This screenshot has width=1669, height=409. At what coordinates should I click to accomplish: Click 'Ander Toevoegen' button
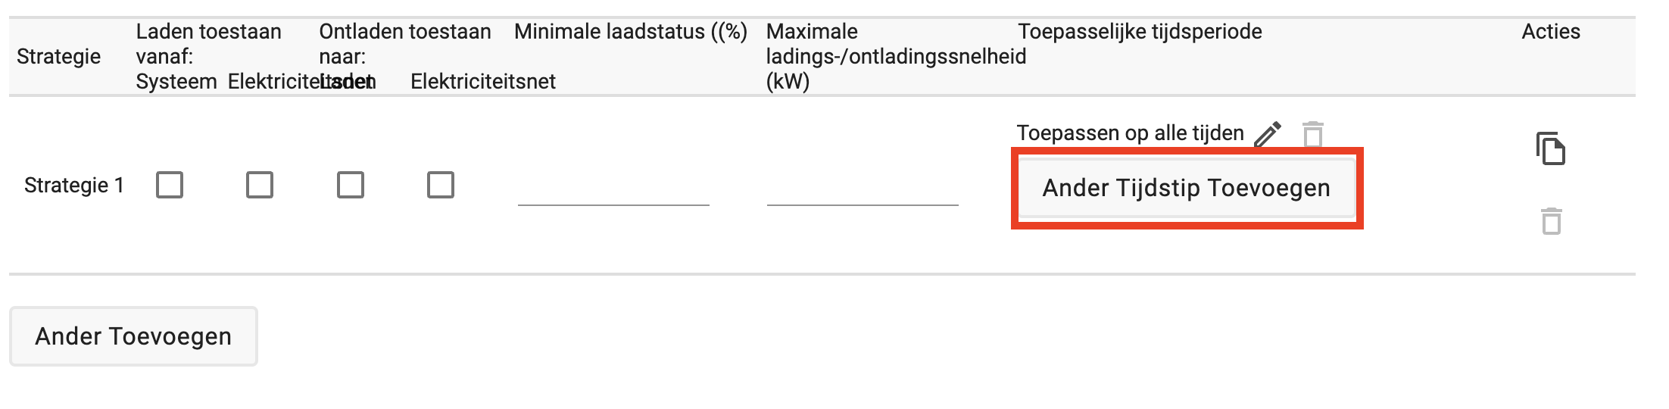[133, 336]
